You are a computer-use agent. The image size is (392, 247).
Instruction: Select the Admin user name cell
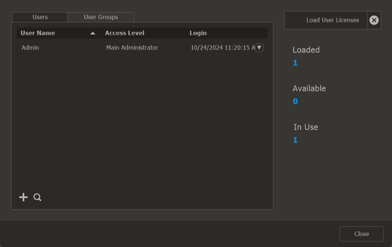pyautogui.click(x=30, y=47)
